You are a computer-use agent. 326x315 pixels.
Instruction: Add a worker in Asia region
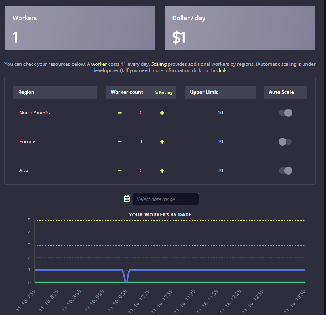tap(162, 171)
